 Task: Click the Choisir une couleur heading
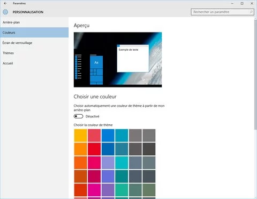tap(95, 97)
